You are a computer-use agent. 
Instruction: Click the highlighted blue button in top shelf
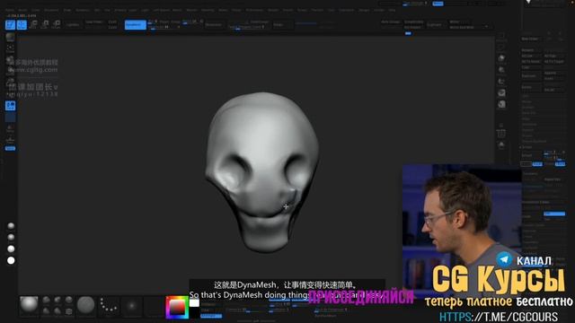pyautogui.click(x=136, y=25)
